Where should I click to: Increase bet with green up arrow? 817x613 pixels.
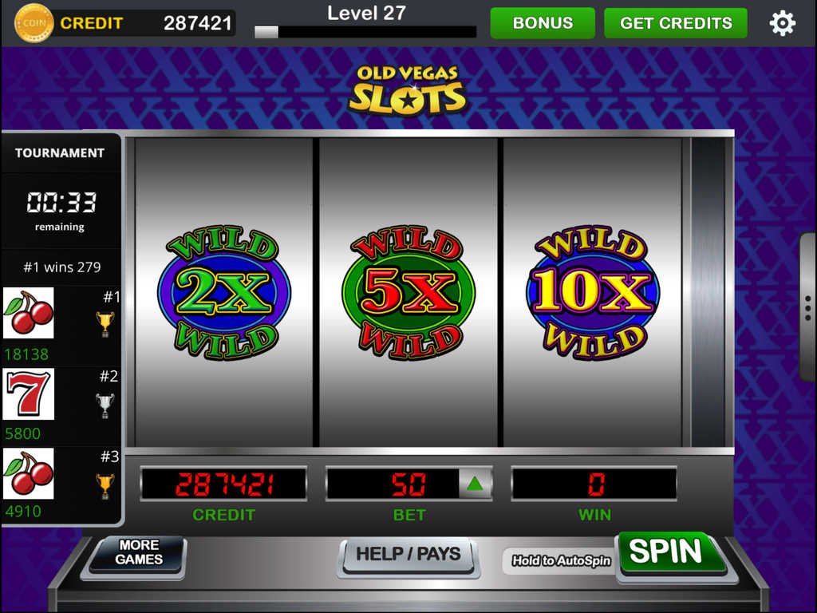click(x=476, y=484)
